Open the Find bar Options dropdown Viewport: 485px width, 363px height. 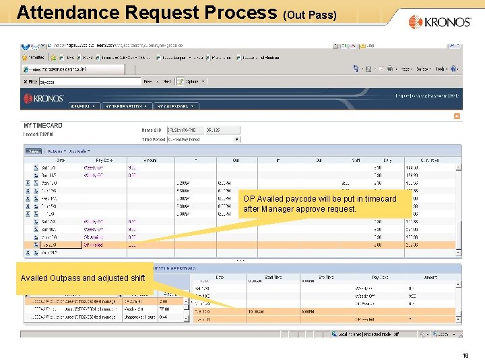pyautogui.click(x=195, y=81)
